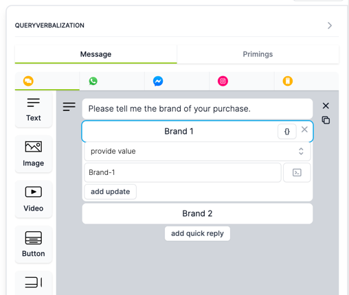Select the web chat channel icon

(28, 81)
